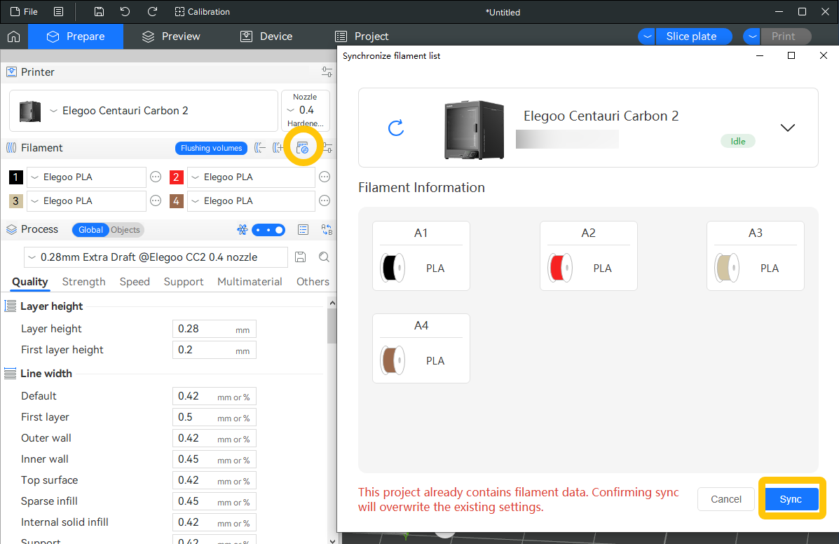839x544 pixels.
Task: Click the Redo arrow icon
Action: (x=153, y=12)
